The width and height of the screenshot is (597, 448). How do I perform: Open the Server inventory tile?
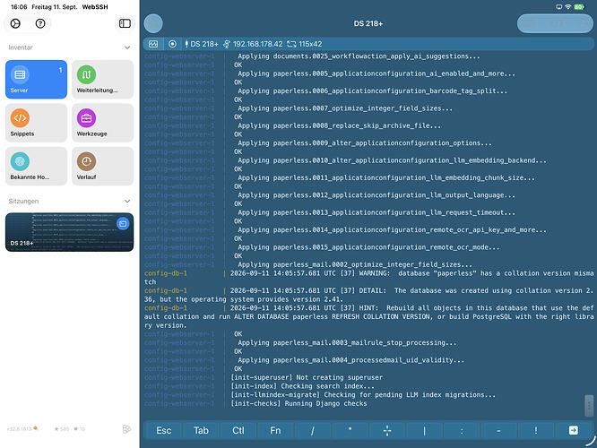click(36, 79)
